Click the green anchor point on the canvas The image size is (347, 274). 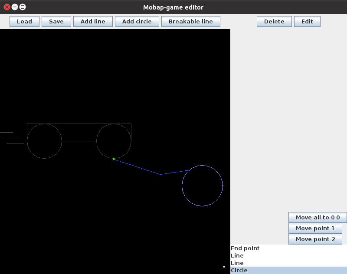pyautogui.click(x=113, y=159)
